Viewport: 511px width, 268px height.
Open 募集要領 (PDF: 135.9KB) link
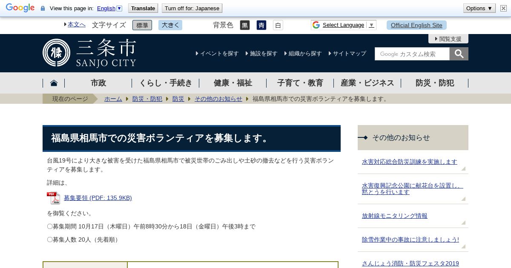pos(98,198)
